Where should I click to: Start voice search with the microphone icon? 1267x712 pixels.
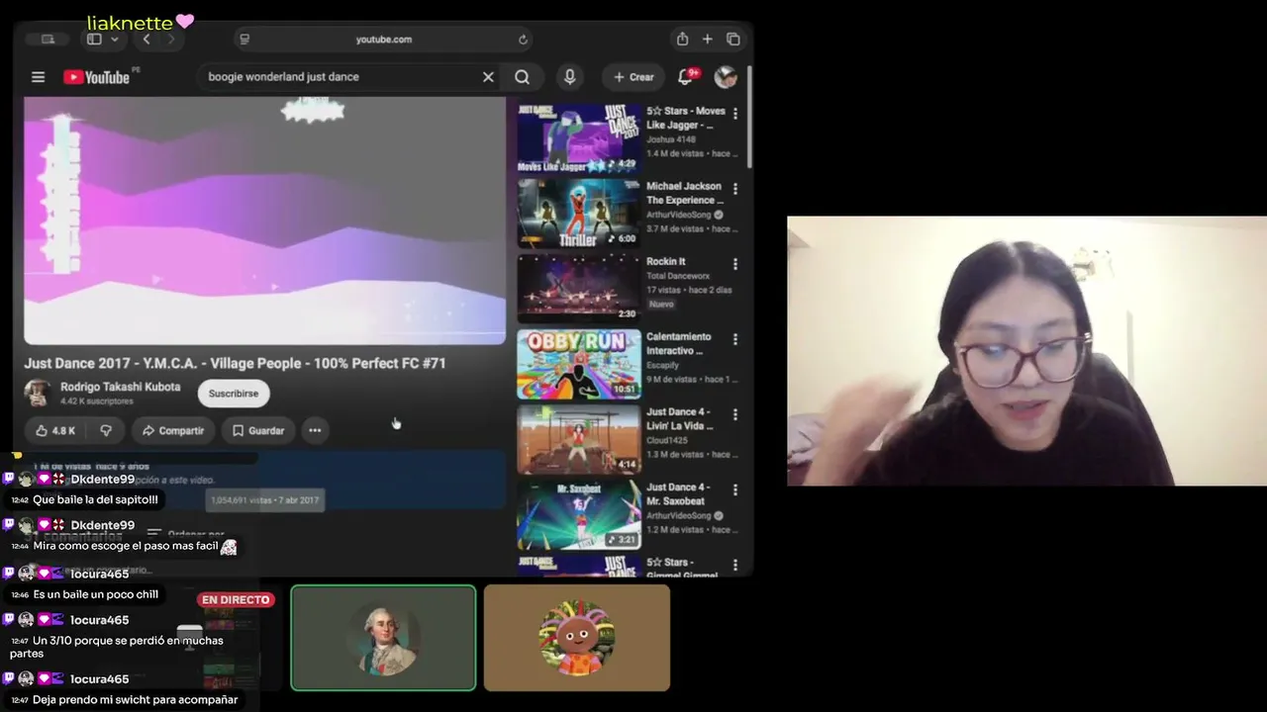(x=569, y=77)
